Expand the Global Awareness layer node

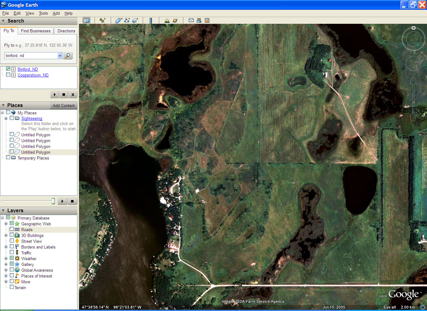(6, 270)
